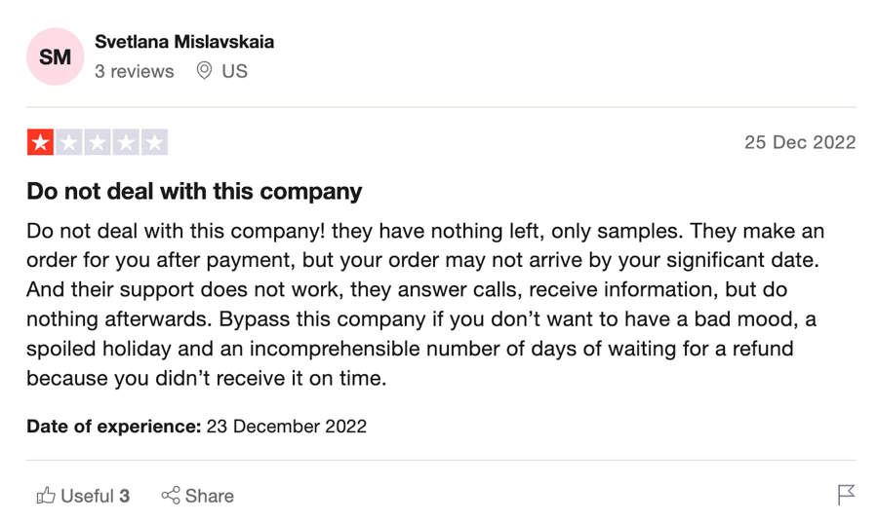878x522 pixels.
Task: Click the Share network icon
Action: (171, 495)
